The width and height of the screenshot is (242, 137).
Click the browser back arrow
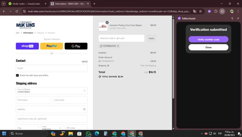(4, 11)
